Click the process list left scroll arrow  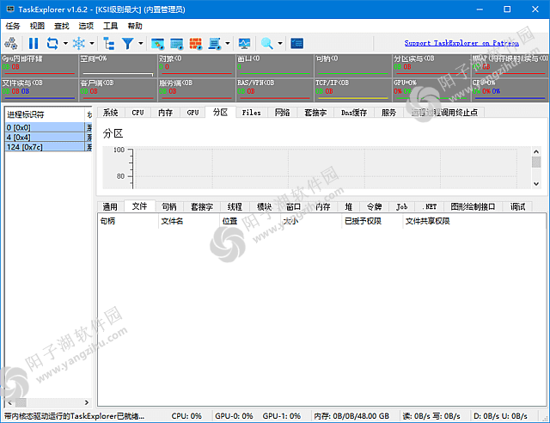[x=9, y=402]
